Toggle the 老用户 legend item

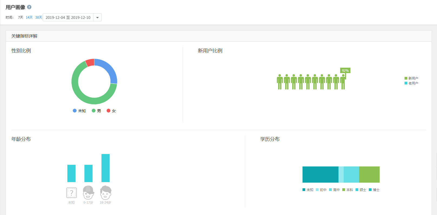[x=411, y=83]
